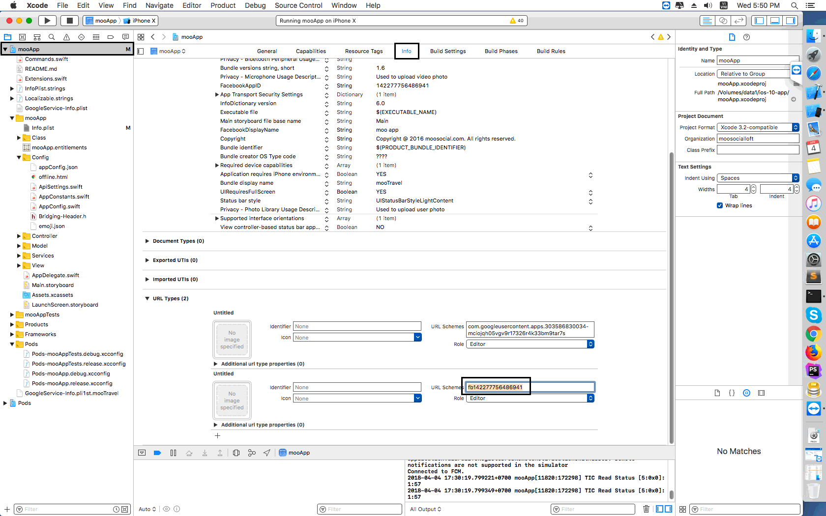Open the Breakpoint navigator icon
This screenshot has height=516, width=826.
click(111, 37)
